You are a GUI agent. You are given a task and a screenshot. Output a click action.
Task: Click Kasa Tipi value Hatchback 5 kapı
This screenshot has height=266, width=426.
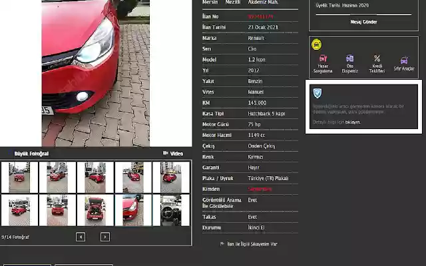tap(266, 114)
